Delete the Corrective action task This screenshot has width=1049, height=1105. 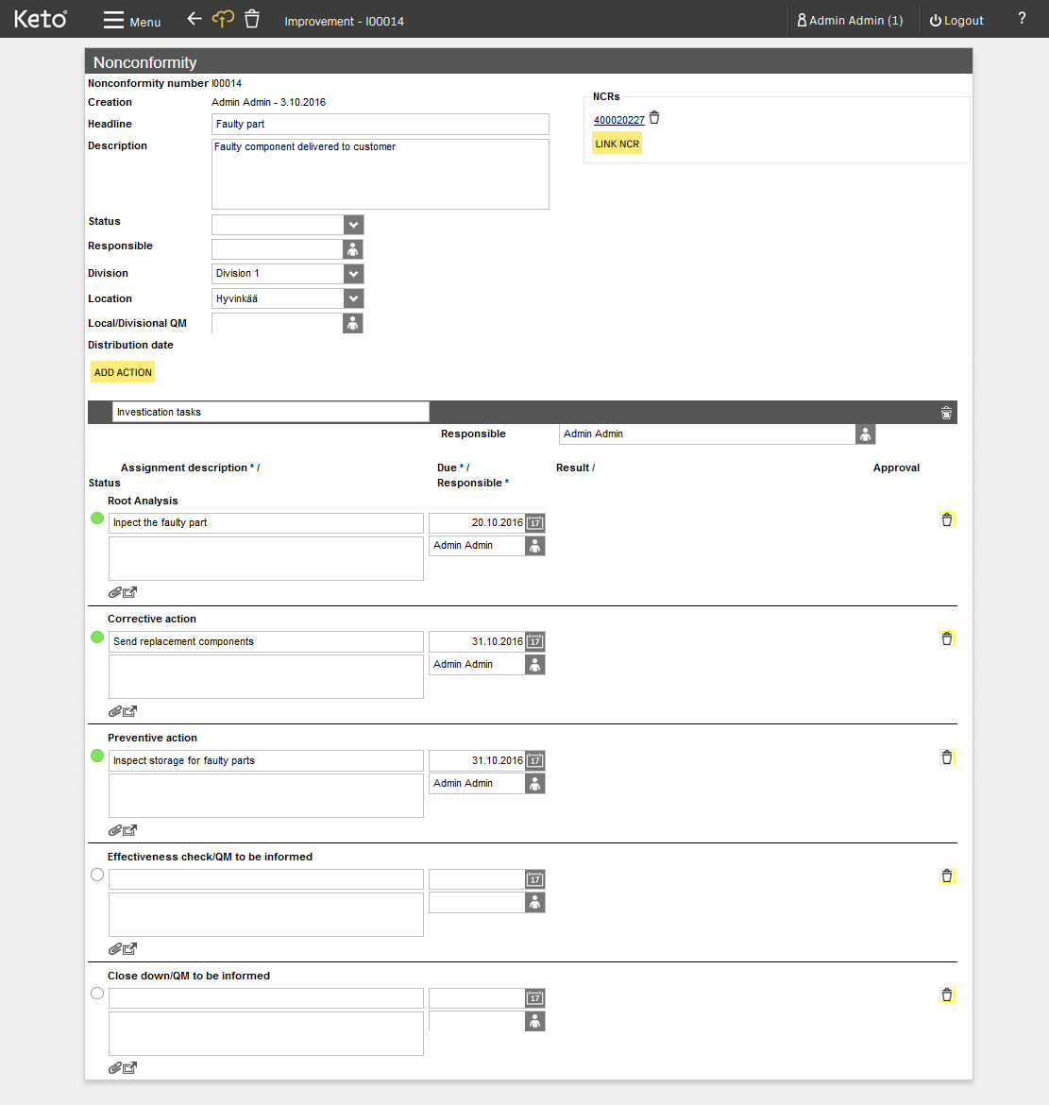(947, 639)
